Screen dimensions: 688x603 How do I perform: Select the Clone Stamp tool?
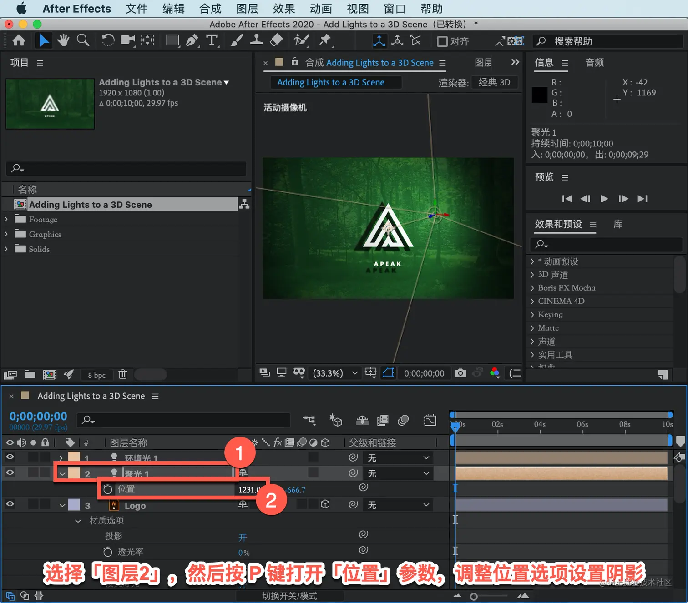[x=257, y=41]
